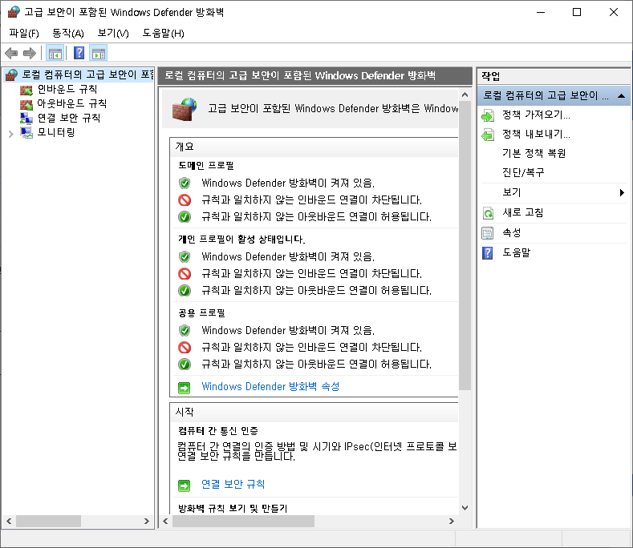The height and width of the screenshot is (548, 633).
Task: Click the public profile firewall-on shield icon
Action: pos(185,331)
